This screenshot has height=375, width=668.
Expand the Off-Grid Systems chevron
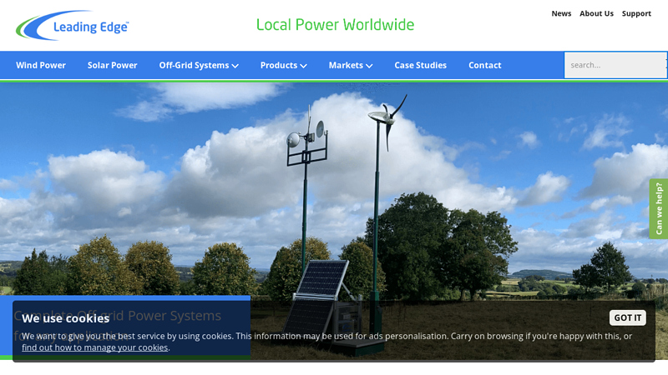point(235,66)
